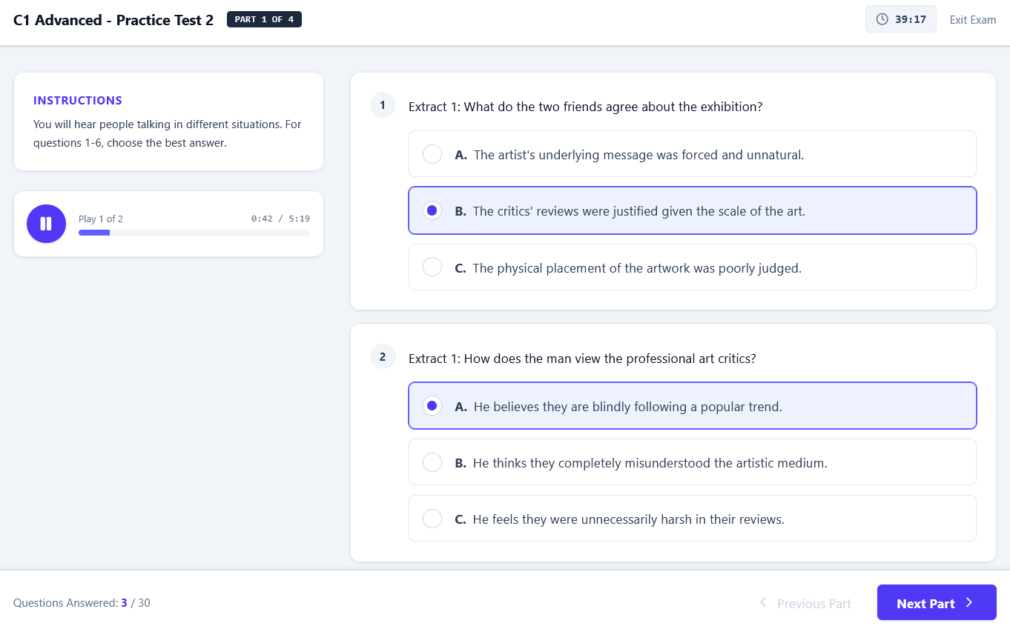Click the clock icon in the timer
This screenshot has width=1010, height=626.
882,19
